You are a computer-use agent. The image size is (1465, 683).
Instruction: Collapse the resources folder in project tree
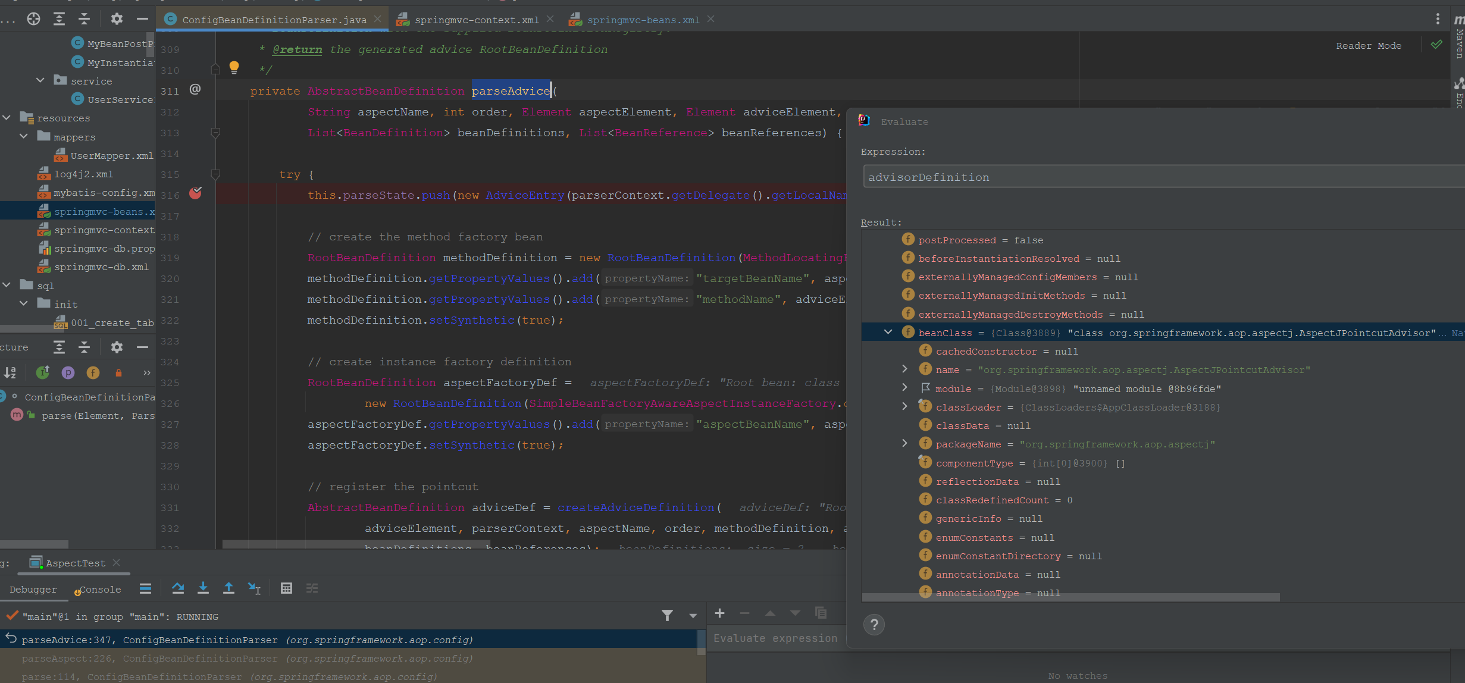point(7,118)
